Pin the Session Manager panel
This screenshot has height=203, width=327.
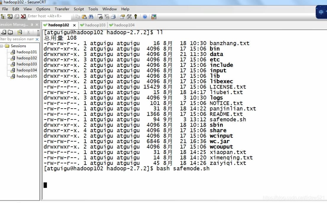pos(32,25)
